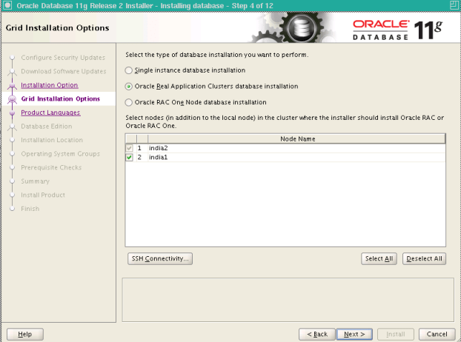
Task: Select the india2 node row text
Action: coord(158,148)
